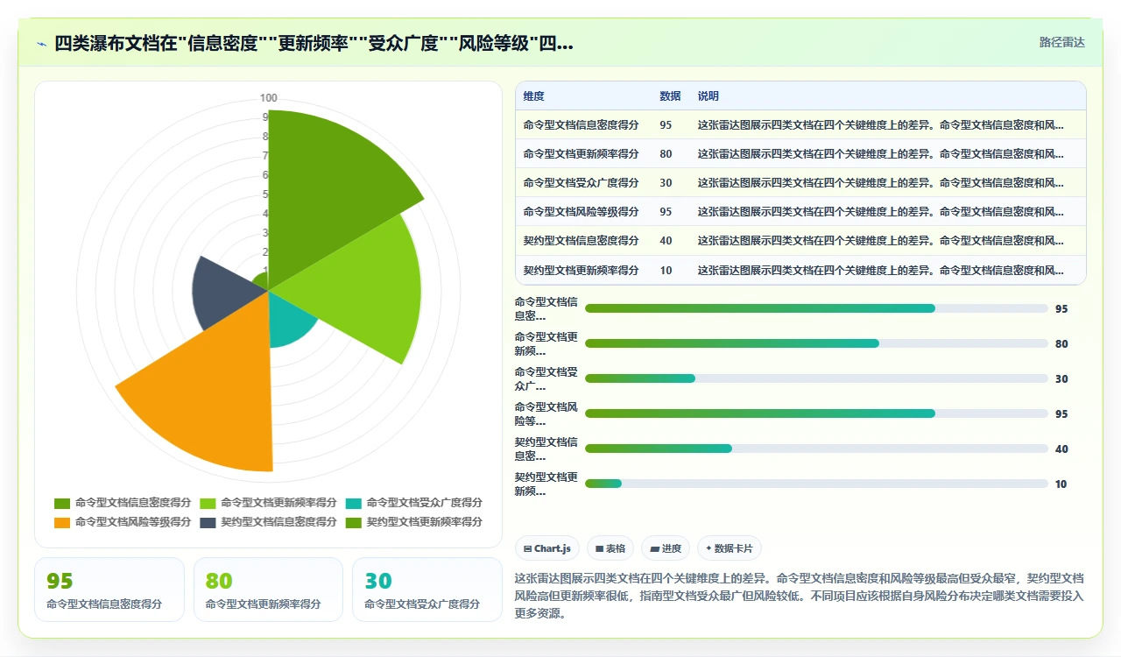Toggle legend item 契约型文档更新频率得分
This screenshot has height=657, width=1121.
(413, 522)
